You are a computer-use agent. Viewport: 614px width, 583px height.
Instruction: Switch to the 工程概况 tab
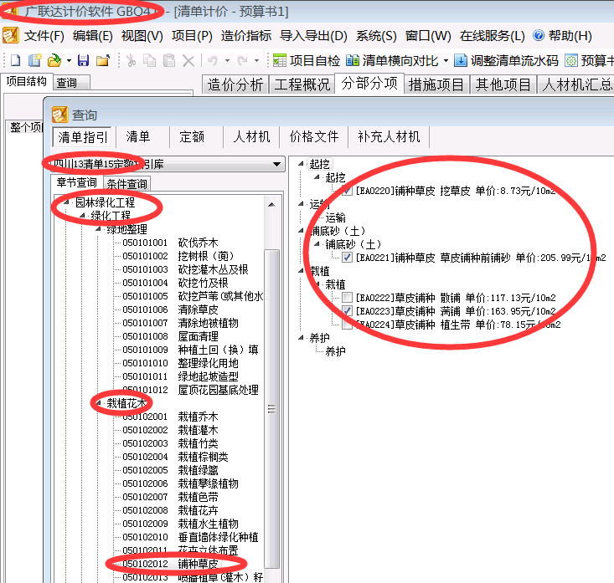(302, 84)
